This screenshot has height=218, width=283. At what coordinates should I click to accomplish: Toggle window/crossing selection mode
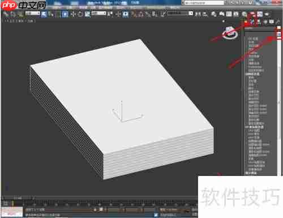pyautogui.click(x=65, y=14)
